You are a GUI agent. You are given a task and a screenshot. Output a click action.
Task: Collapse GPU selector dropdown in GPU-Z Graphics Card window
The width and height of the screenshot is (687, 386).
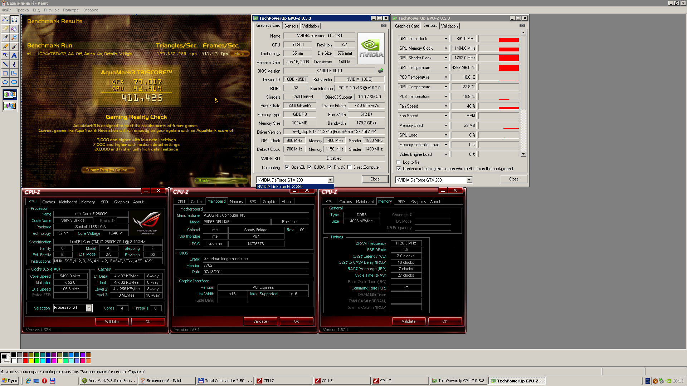[x=331, y=180]
